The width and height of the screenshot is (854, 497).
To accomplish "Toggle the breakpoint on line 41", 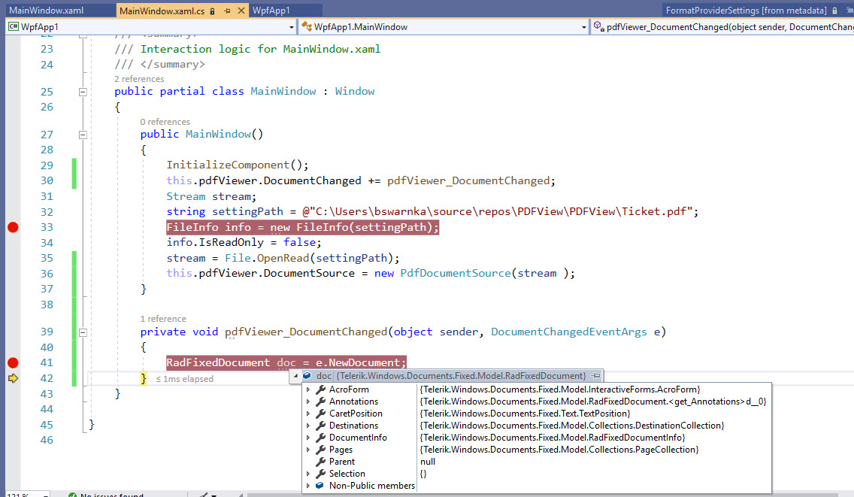I will tap(13, 363).
